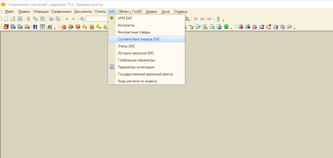Click the M- memory subtract button

coord(210,19)
